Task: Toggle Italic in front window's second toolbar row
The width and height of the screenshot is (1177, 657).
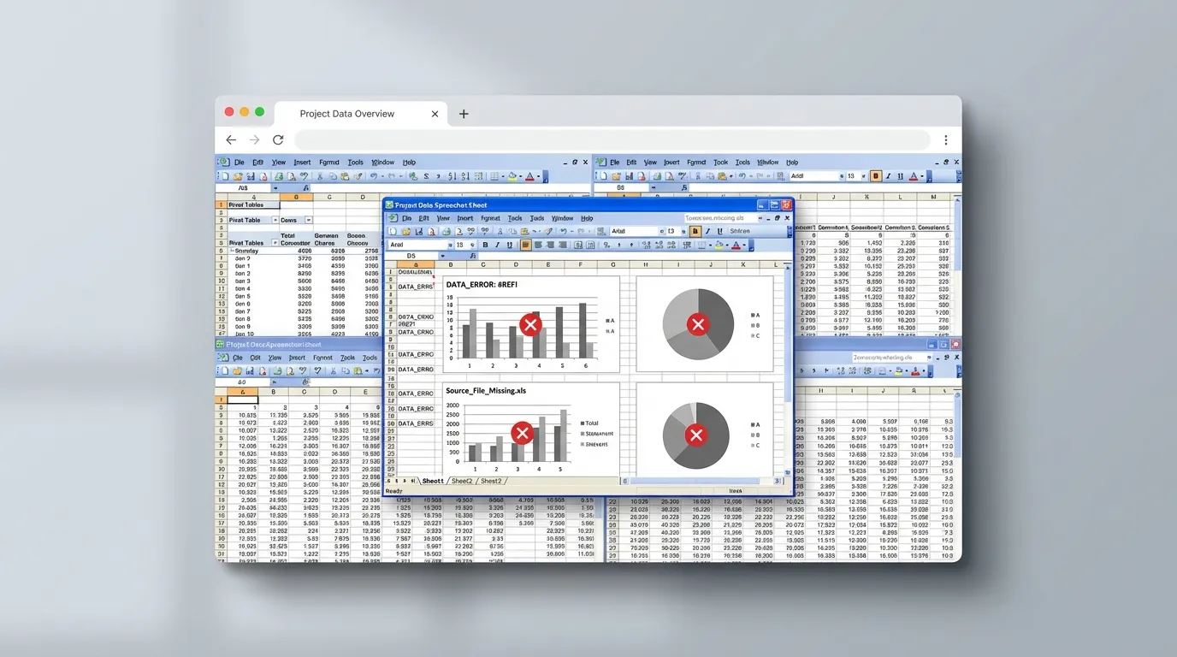Action: point(498,245)
